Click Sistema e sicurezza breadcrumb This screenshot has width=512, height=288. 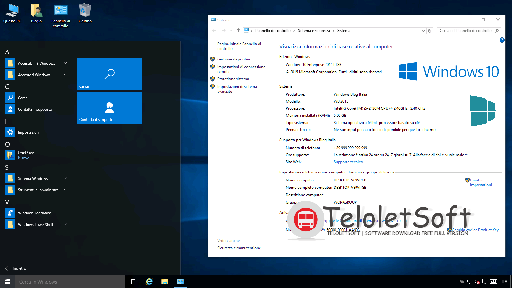click(x=314, y=31)
